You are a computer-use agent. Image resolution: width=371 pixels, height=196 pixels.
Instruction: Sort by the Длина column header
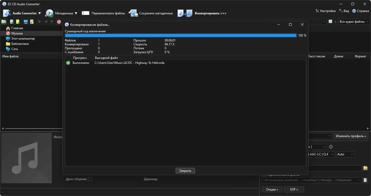click(338, 56)
